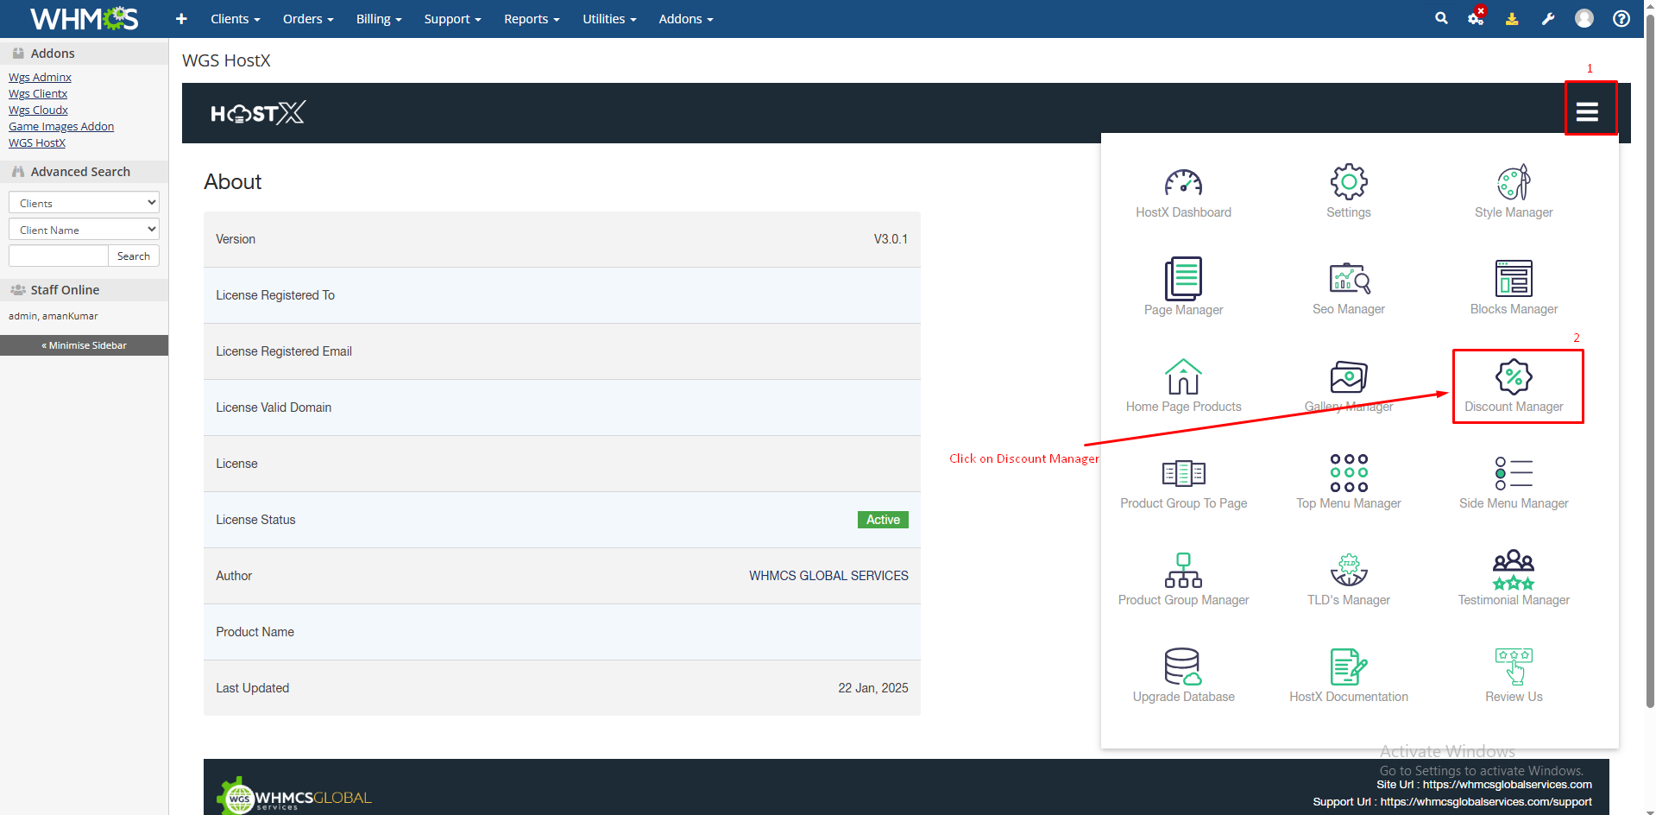Open the Gallery Manager icon
The image size is (1656, 815).
pyautogui.click(x=1348, y=378)
